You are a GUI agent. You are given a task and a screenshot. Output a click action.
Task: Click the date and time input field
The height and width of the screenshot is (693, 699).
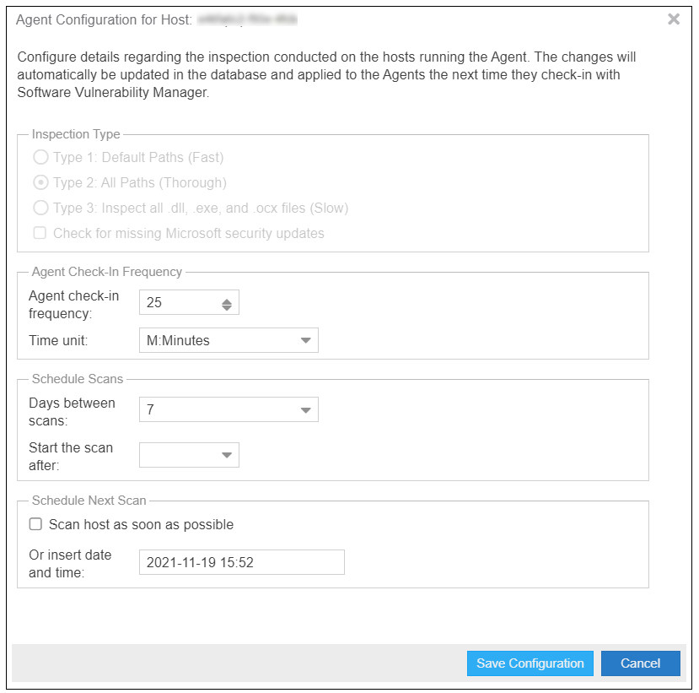click(241, 562)
